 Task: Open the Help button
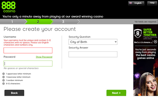click(x=152, y=3)
